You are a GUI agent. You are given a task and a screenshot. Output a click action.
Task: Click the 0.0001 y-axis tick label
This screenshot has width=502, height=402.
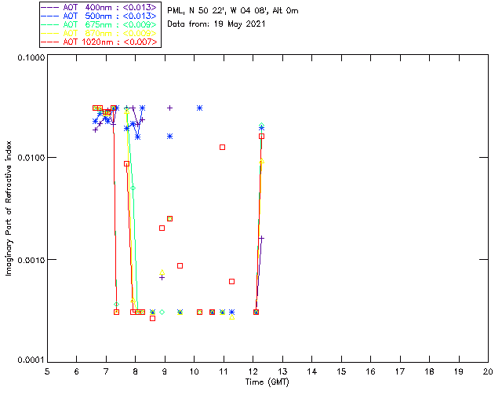pyautogui.click(x=31, y=360)
